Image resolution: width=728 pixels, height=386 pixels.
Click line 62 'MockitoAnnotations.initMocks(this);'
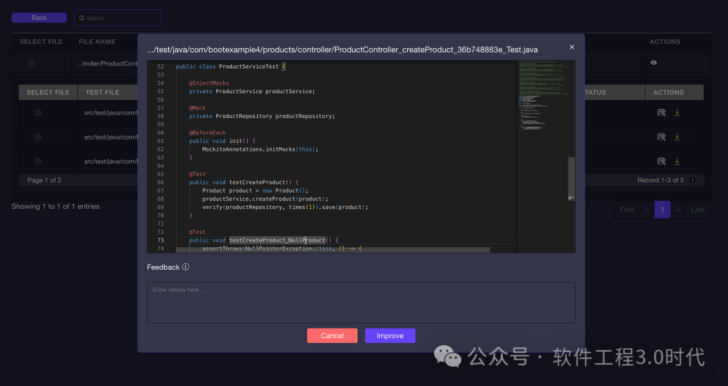[260, 149]
